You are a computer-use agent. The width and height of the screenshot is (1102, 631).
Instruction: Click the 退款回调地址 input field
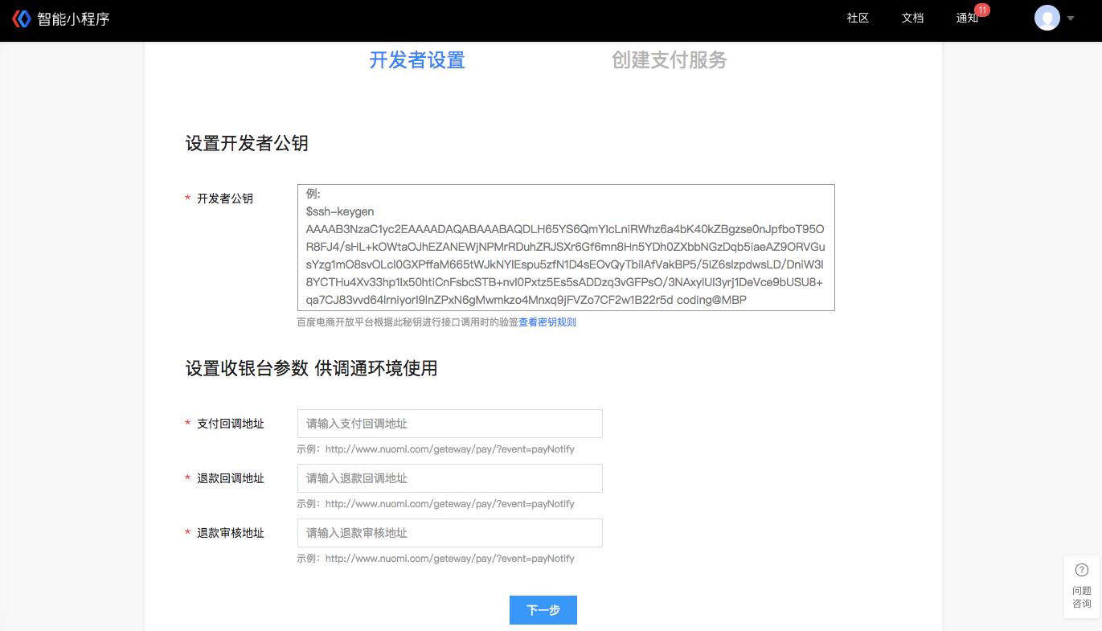449,478
